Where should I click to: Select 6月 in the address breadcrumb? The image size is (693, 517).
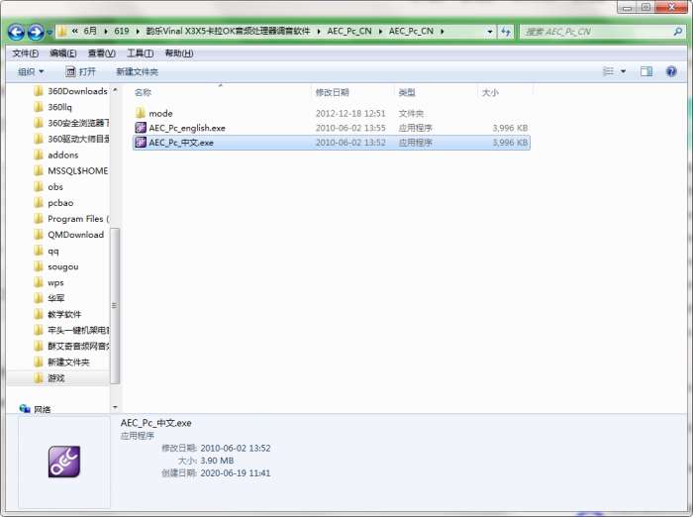coord(90,31)
